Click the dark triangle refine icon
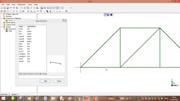This screenshot has height=101, width=180. [50, 11]
